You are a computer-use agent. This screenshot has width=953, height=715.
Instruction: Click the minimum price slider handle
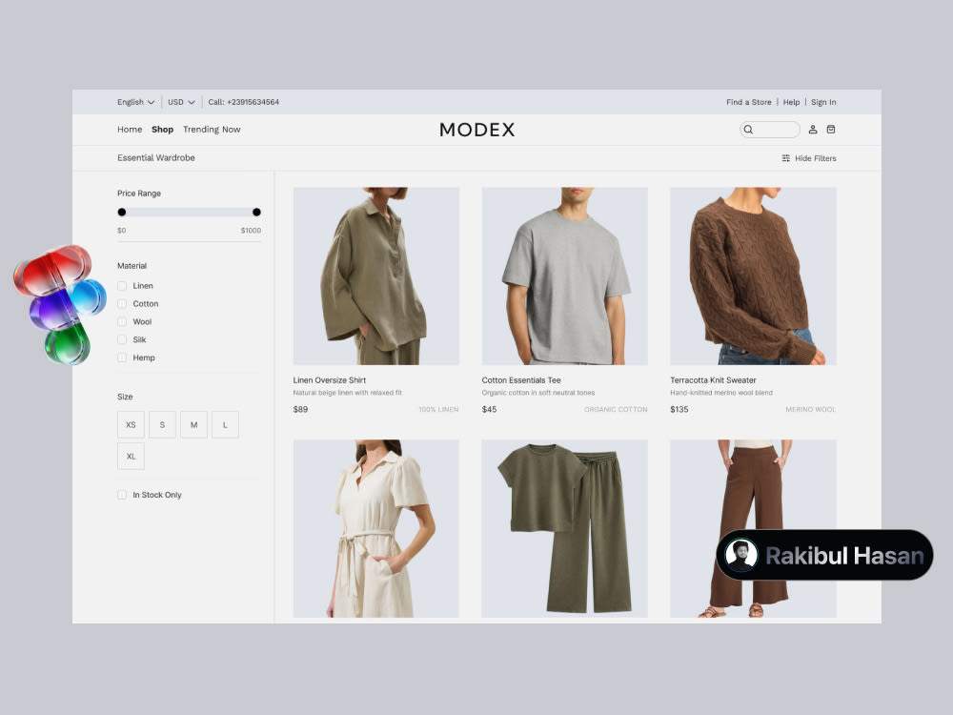(x=122, y=213)
